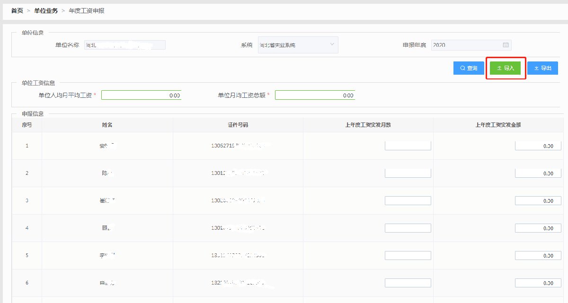Click 首页 breadcrumb link
Viewport: 568px width, 303px height.
tap(17, 10)
